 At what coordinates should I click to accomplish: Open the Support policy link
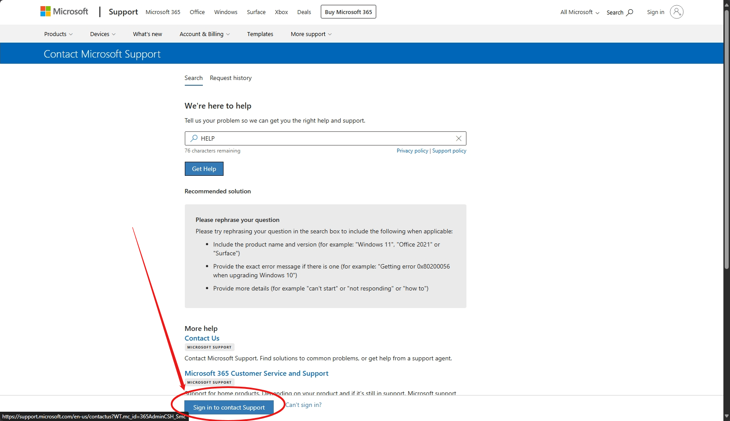449,151
